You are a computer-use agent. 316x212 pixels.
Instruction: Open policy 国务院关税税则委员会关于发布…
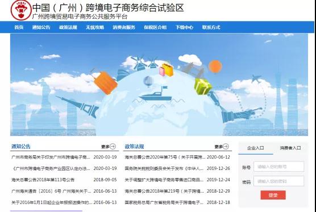click(x=164, y=168)
